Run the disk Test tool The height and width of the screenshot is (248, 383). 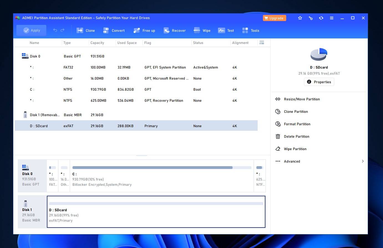coord(226,30)
